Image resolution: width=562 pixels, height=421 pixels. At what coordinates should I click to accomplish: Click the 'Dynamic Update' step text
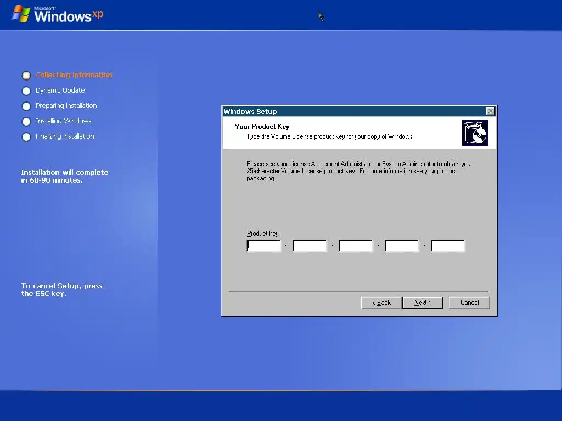(60, 90)
